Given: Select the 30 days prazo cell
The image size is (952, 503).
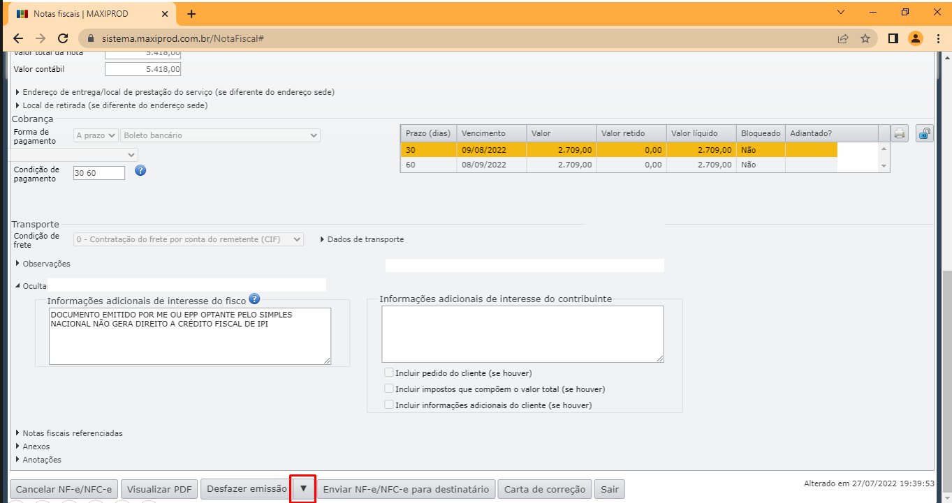Looking at the screenshot, I should 428,149.
